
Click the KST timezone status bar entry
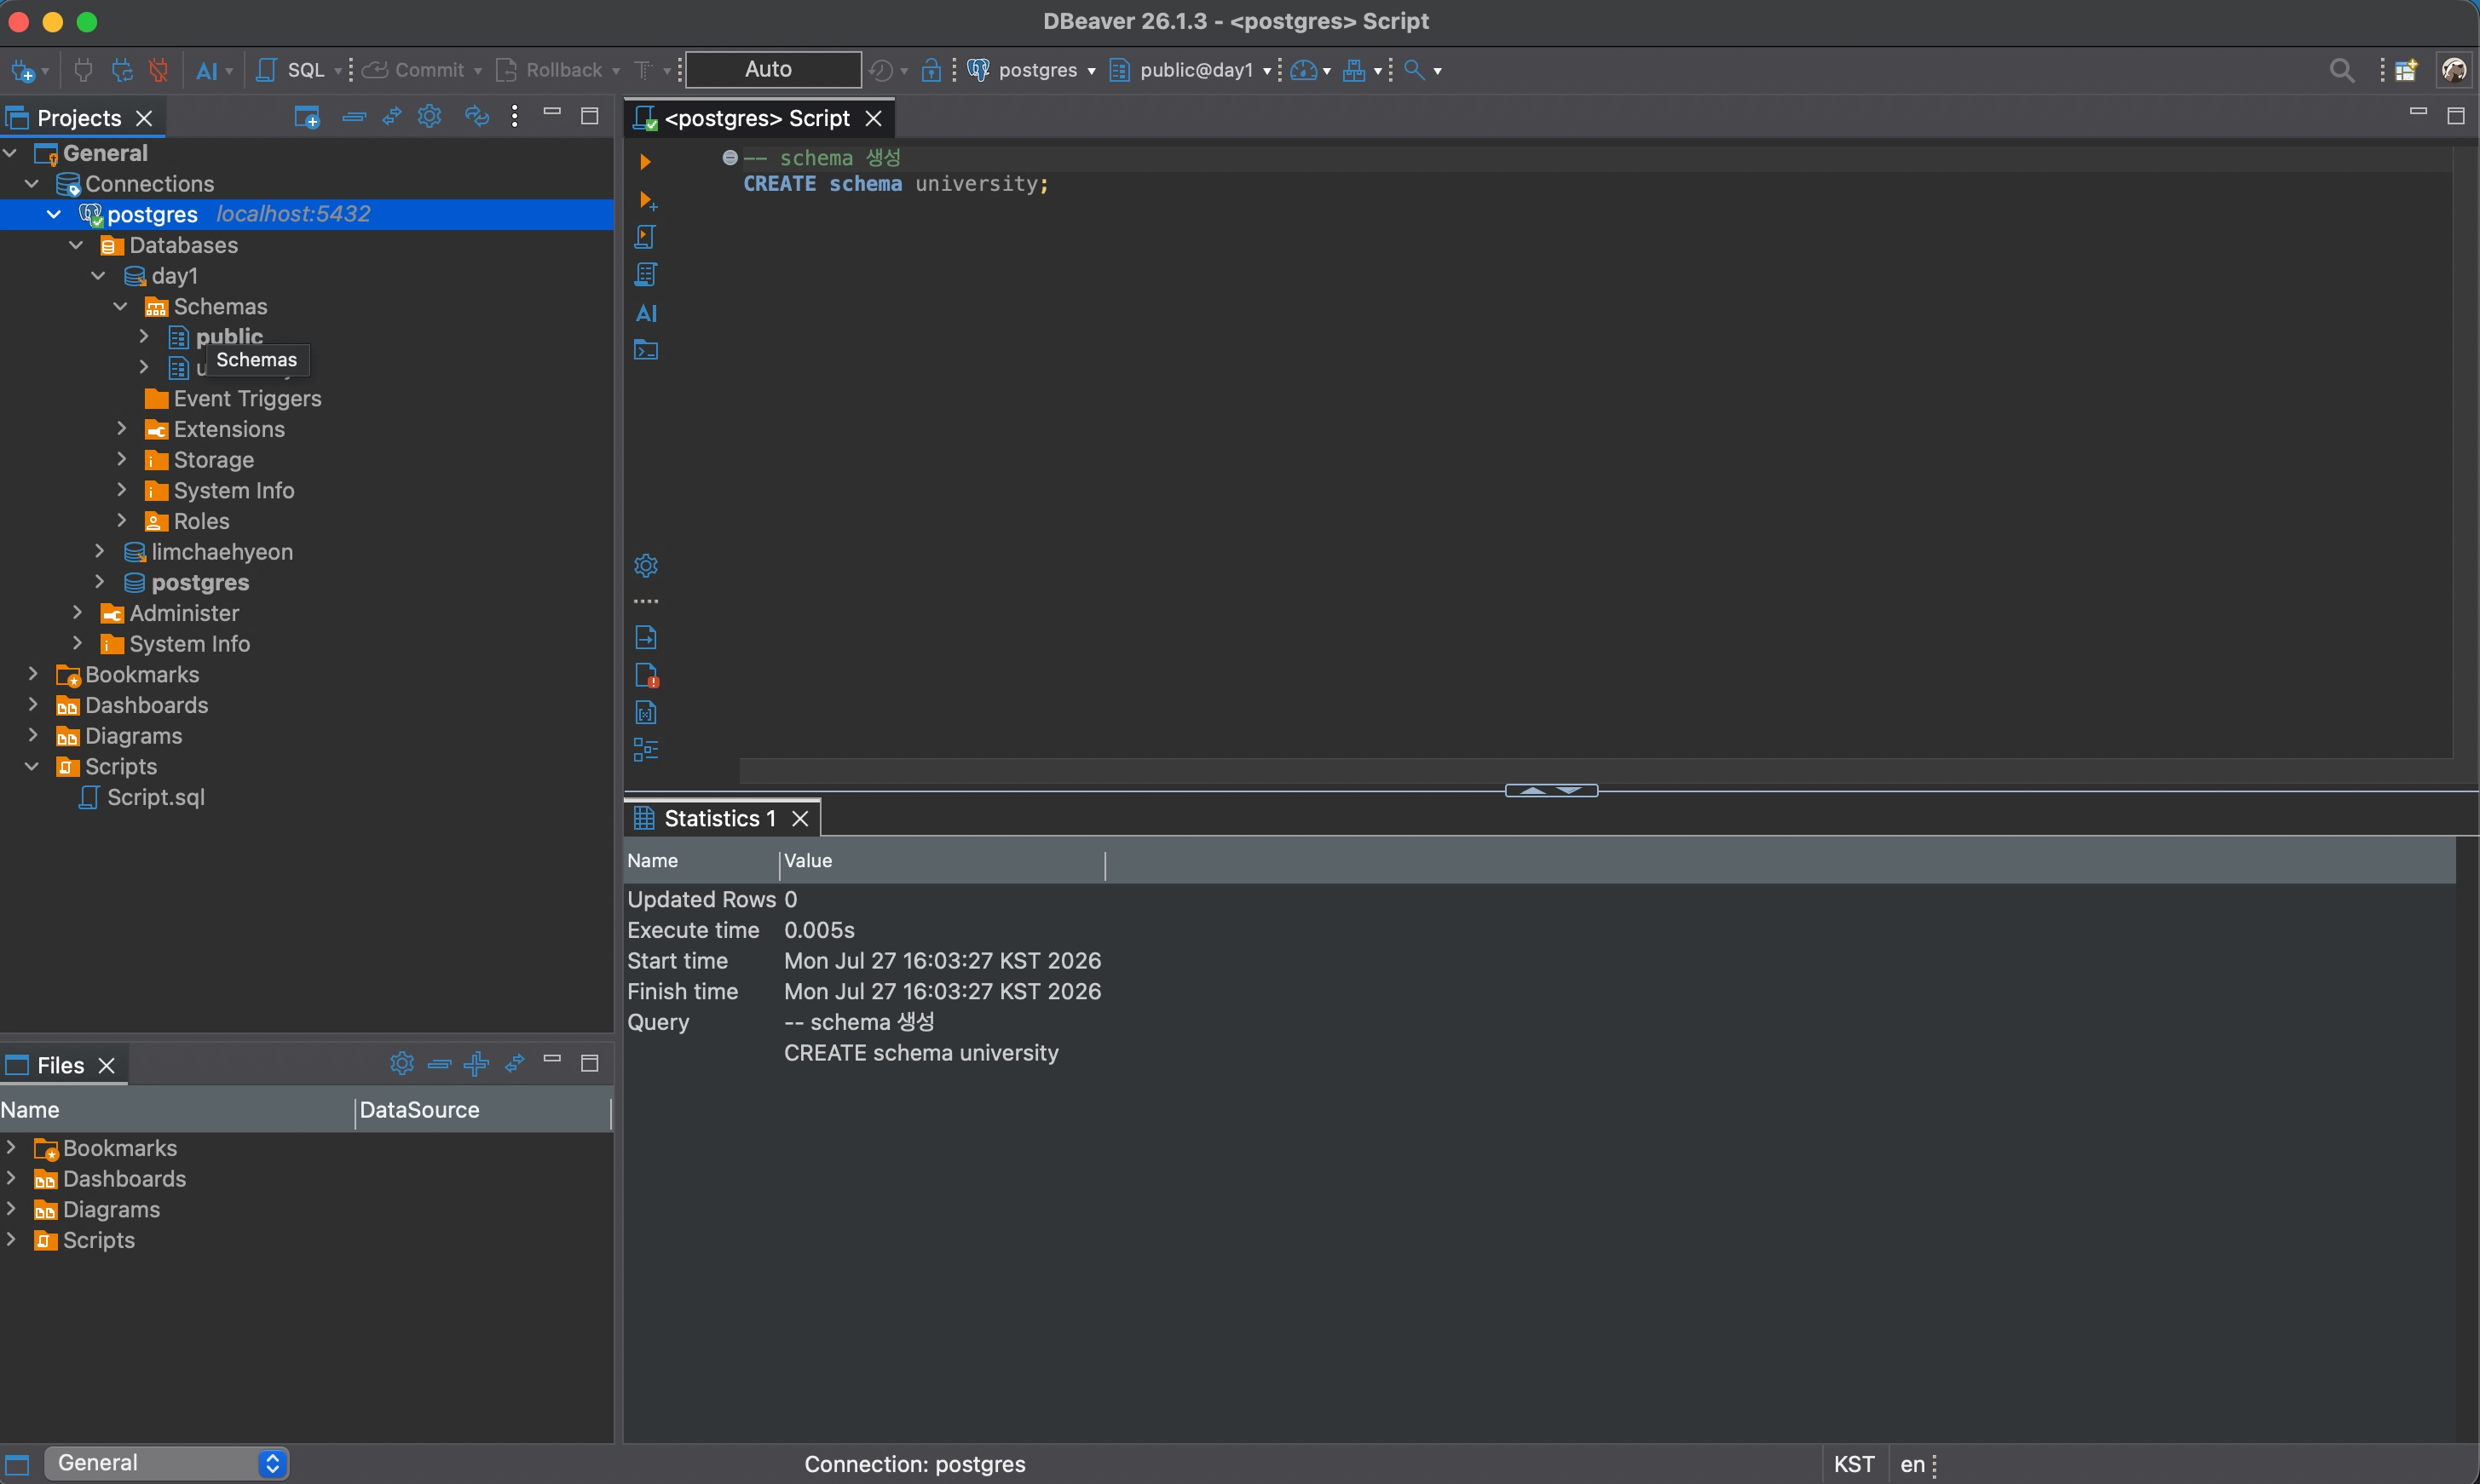point(1854,1464)
